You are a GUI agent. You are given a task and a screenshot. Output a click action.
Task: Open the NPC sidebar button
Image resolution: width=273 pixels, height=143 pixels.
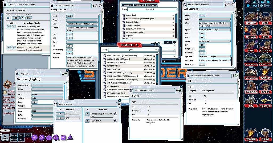[251, 46]
